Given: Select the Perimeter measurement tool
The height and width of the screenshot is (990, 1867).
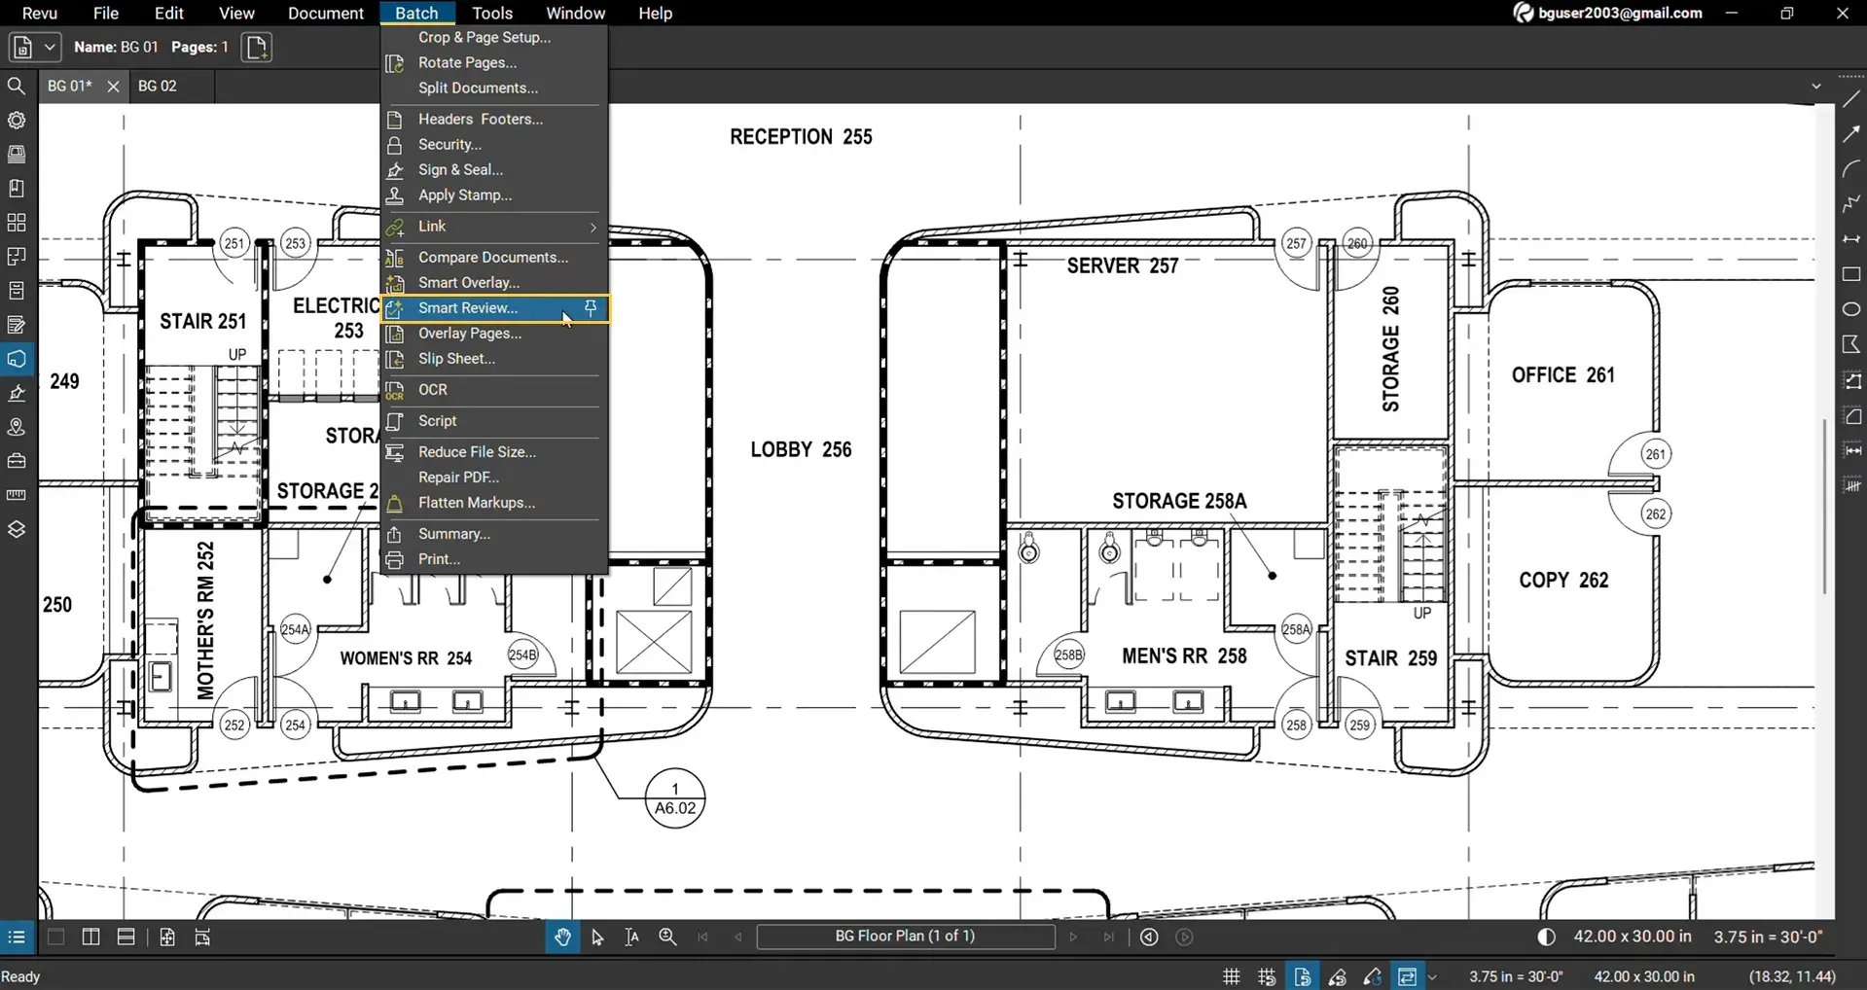Looking at the screenshot, I should (1851, 380).
